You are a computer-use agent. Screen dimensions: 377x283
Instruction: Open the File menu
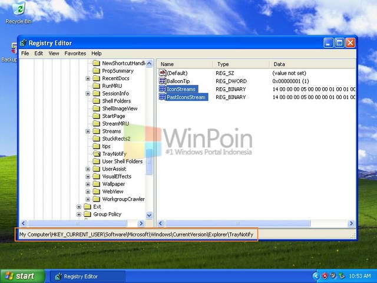(25, 53)
